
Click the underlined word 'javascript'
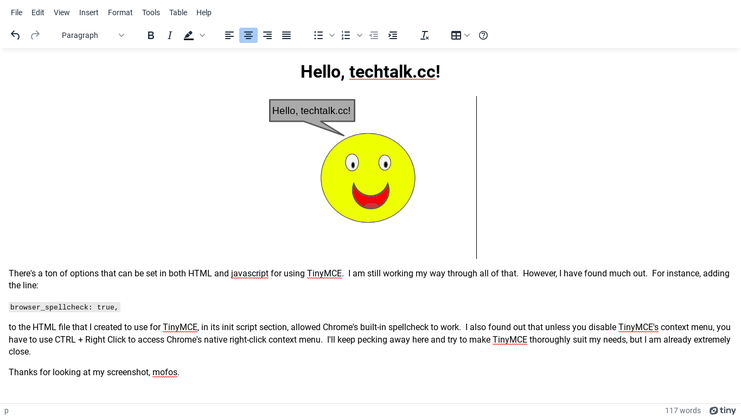pyautogui.click(x=250, y=274)
